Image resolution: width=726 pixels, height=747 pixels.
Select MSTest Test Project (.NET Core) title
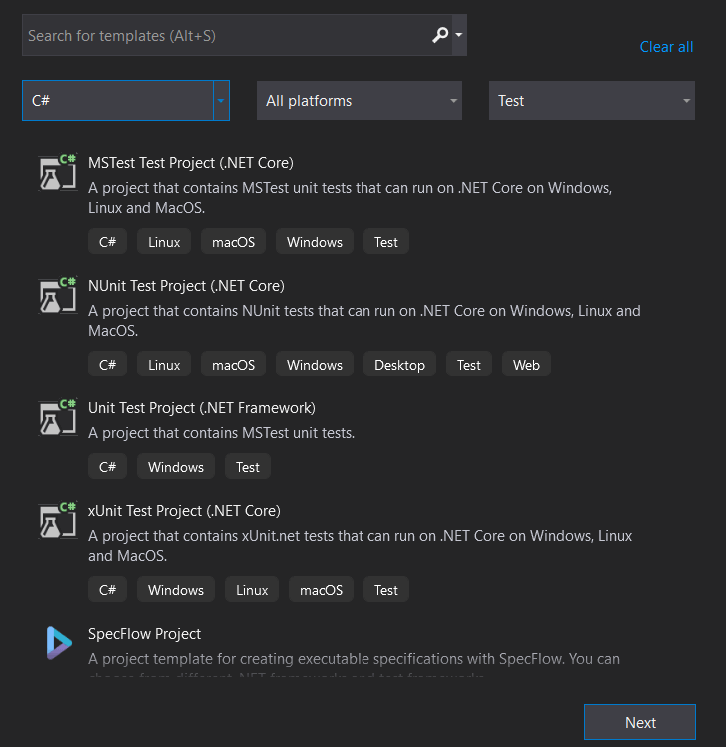(x=191, y=163)
